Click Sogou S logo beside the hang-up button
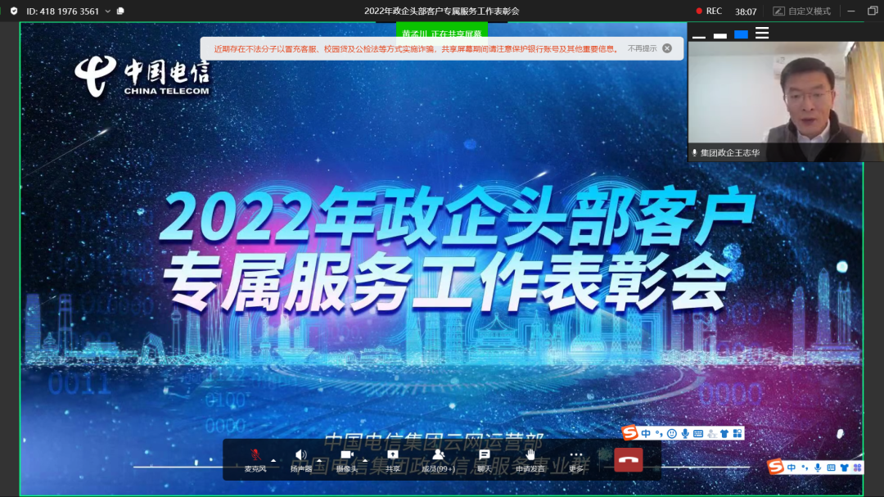The image size is (884, 497). pyautogui.click(x=629, y=432)
